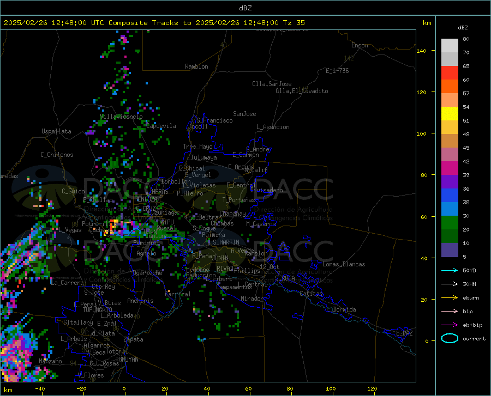Click the white 30HM arrow in legend
Viewport: 491px width, 396px height.
(x=450, y=284)
